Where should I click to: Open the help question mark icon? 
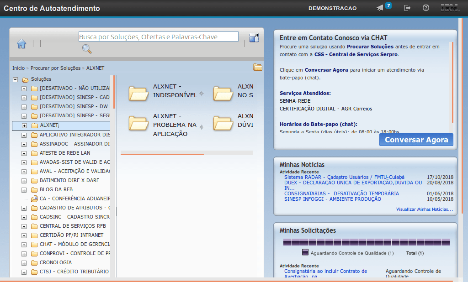[426, 8]
